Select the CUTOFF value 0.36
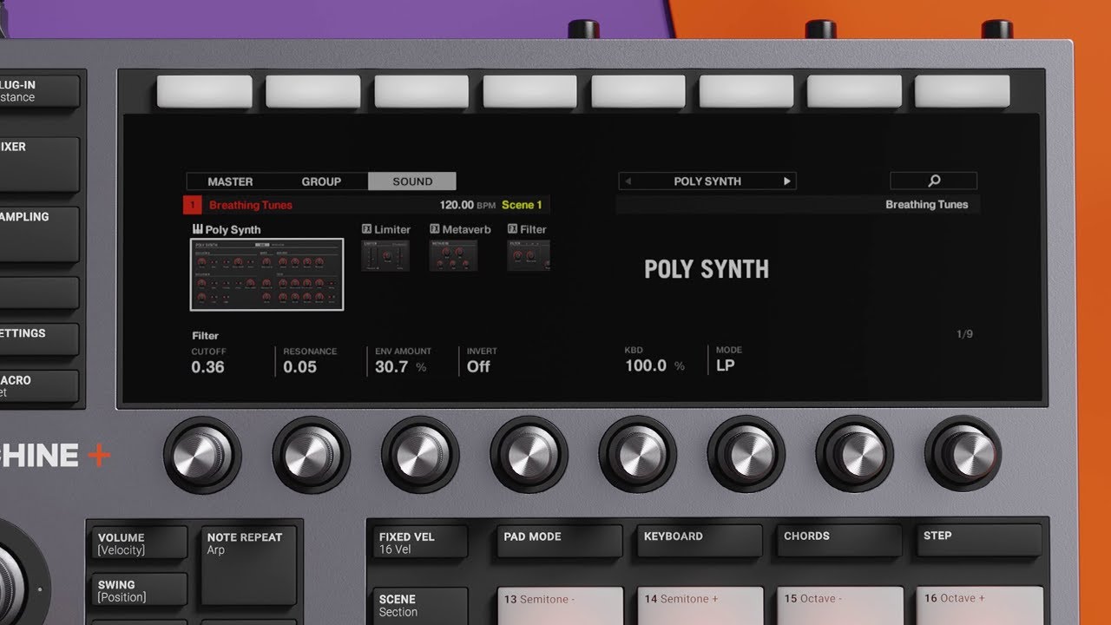 pos(208,367)
